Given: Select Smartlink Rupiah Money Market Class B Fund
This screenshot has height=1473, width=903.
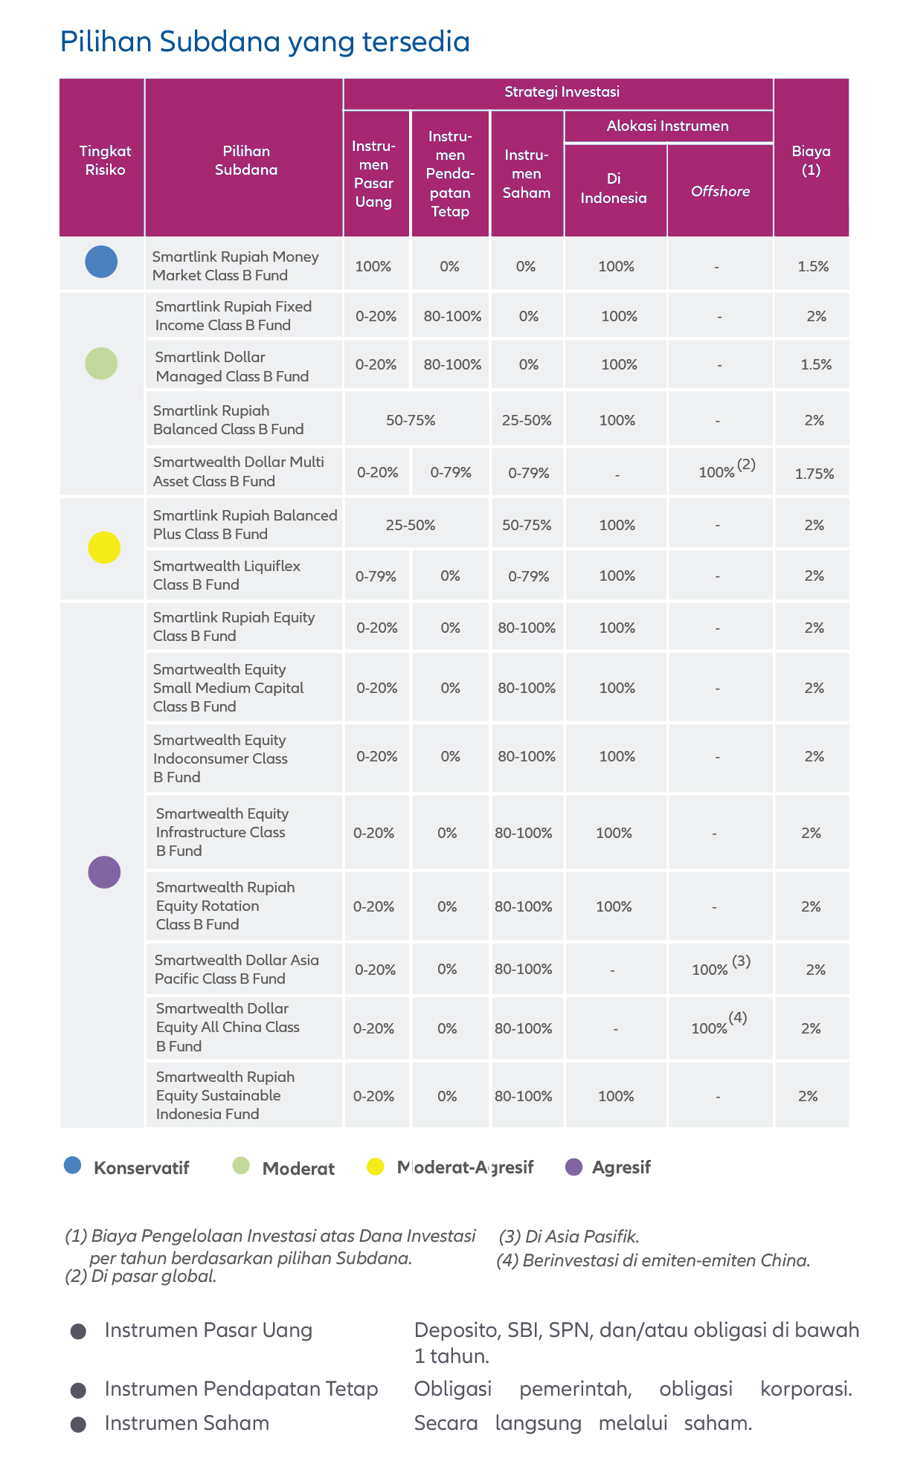Looking at the screenshot, I should (235, 265).
